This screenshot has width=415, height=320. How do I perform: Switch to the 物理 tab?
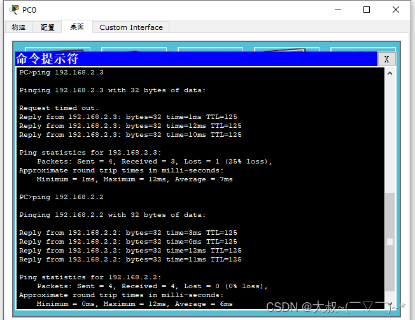point(19,27)
